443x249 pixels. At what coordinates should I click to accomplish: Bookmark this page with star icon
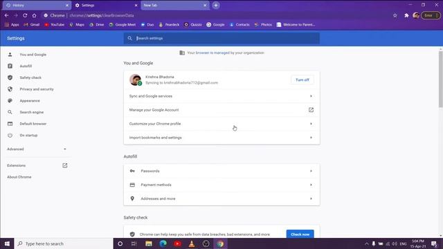pyautogui.click(x=395, y=15)
